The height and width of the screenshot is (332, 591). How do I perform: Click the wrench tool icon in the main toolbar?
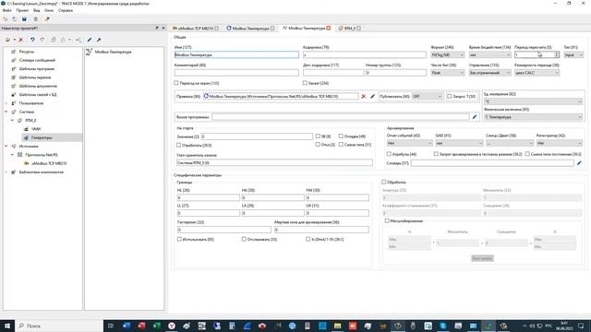pos(47,18)
